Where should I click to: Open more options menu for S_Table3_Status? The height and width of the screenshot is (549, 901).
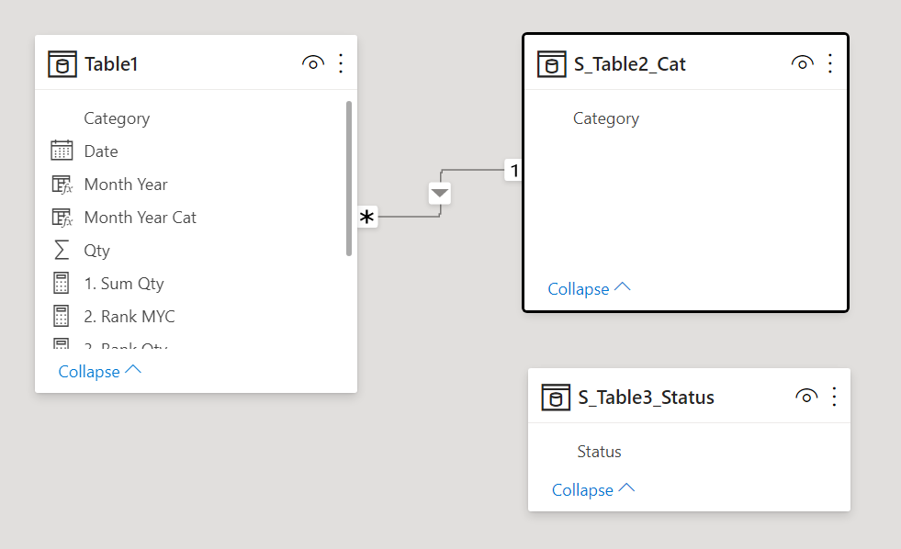(x=834, y=397)
